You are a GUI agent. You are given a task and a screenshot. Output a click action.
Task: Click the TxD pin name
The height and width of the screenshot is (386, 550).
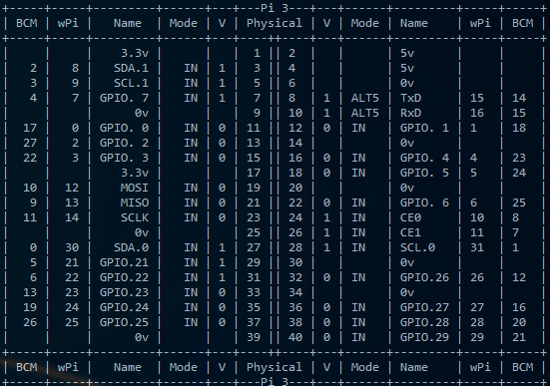(410, 98)
